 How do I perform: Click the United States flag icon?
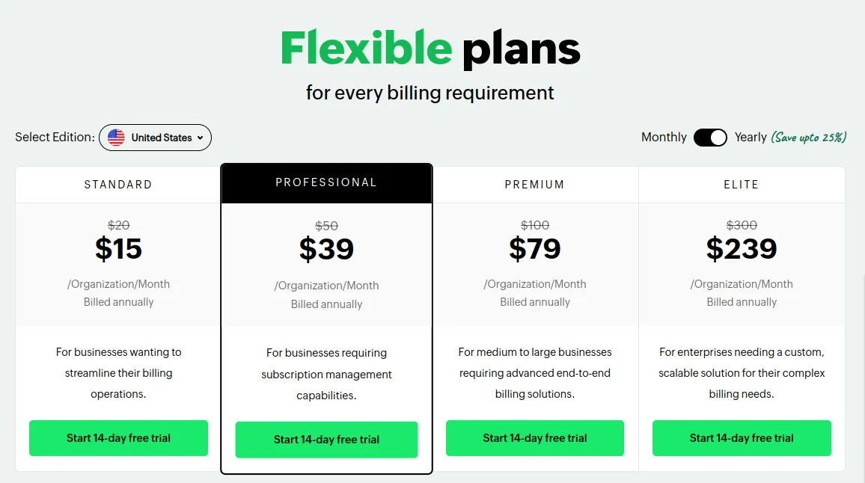click(x=116, y=138)
